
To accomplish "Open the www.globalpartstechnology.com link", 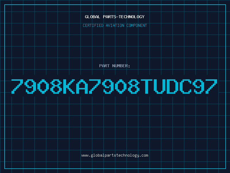I will point(115,155).
